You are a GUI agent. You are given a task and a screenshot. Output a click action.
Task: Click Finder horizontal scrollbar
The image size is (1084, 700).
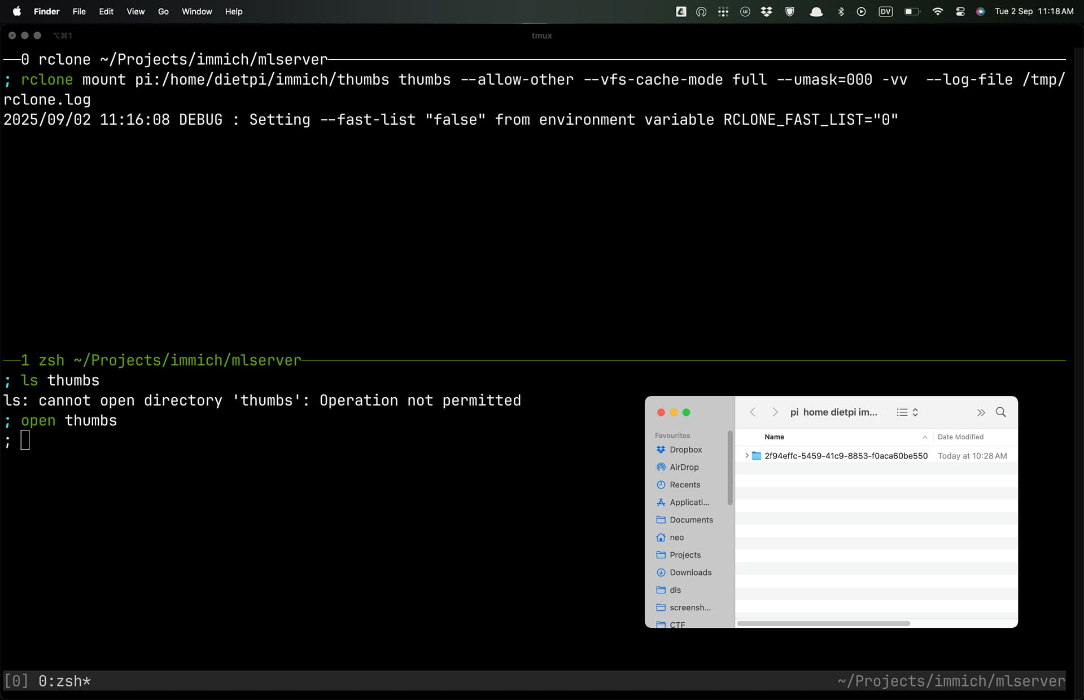(823, 623)
